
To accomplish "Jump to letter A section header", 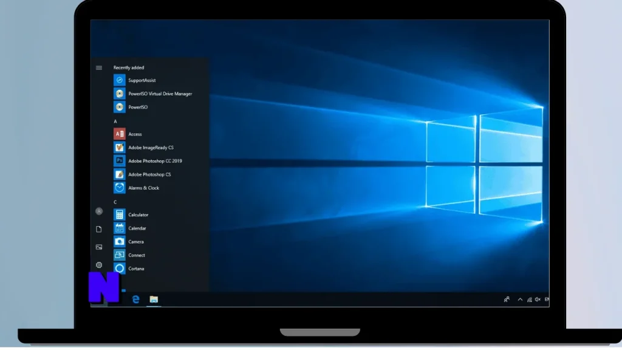I will tap(115, 122).
